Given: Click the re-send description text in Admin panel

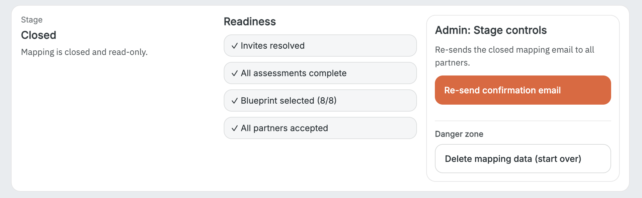Looking at the screenshot, I should coord(514,50).
